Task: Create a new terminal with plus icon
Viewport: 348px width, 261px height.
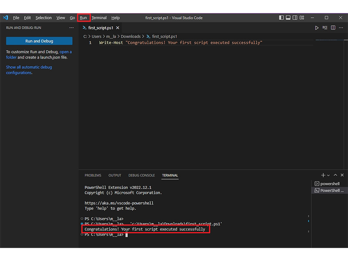Action: (x=323, y=175)
